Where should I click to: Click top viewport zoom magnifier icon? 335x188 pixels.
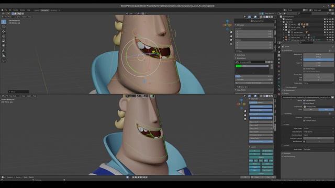(x=231, y=32)
